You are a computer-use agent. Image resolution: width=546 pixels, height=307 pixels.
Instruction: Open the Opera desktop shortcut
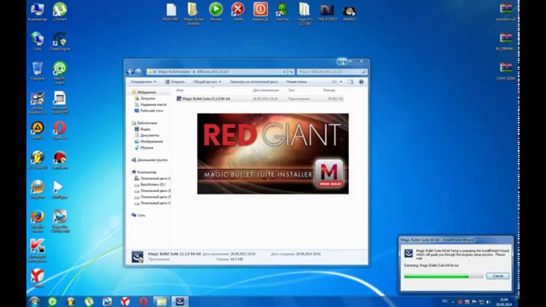tap(59, 130)
